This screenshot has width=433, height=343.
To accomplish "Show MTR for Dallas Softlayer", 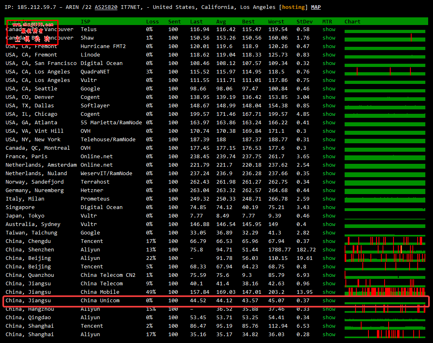I will click(329, 105).
